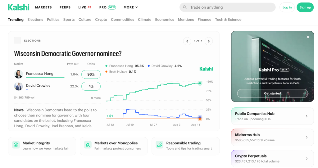Click the Market integrity icon
This screenshot has height=168, width=318.
pyautogui.click(x=16, y=145)
